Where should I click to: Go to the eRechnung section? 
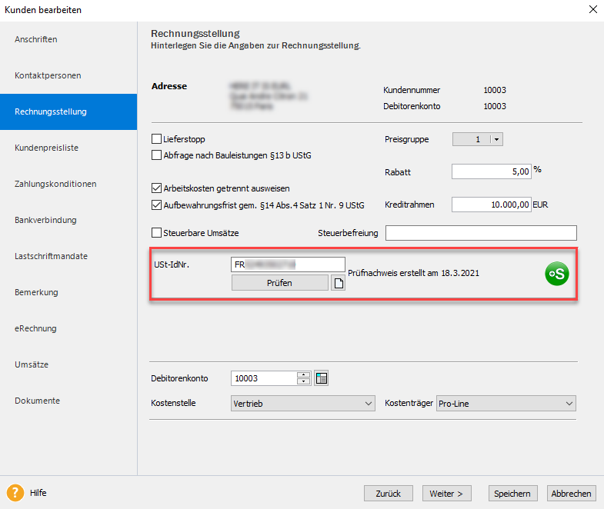click(35, 328)
